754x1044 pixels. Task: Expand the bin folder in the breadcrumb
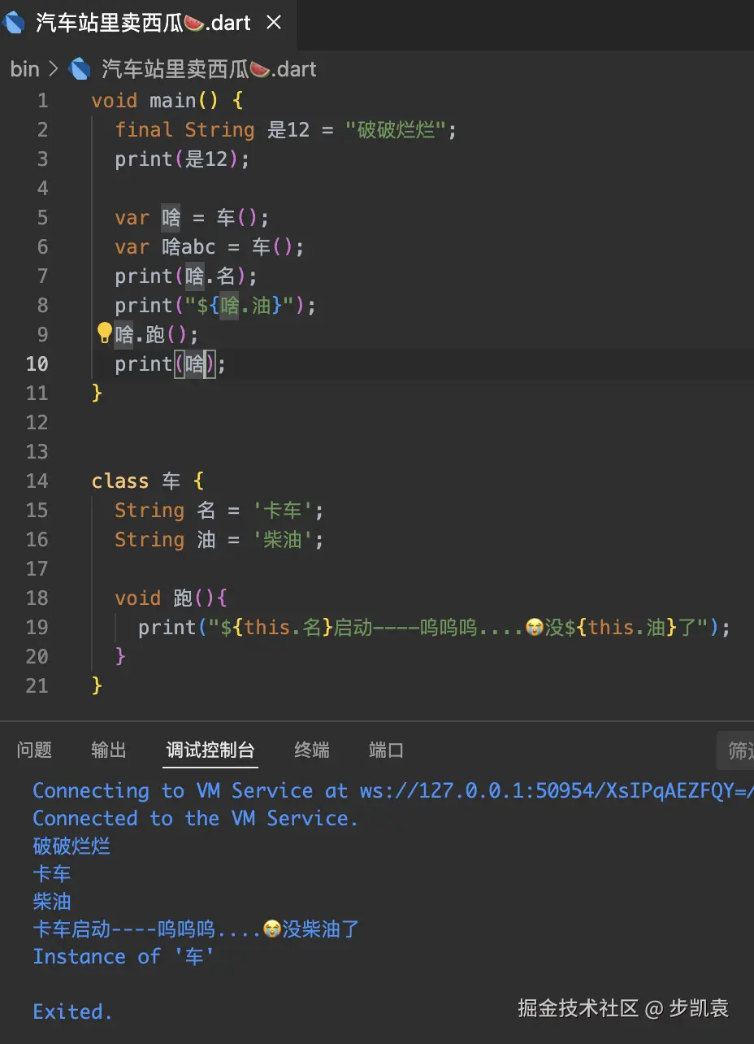click(x=24, y=68)
